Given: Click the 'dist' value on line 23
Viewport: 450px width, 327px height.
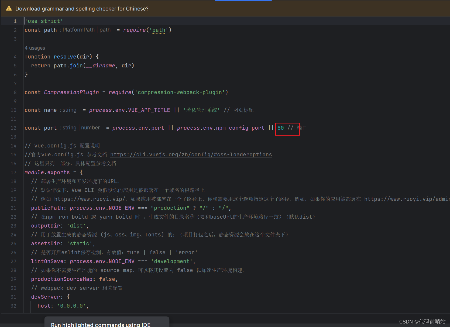Looking at the screenshot, I should click(x=76, y=226).
